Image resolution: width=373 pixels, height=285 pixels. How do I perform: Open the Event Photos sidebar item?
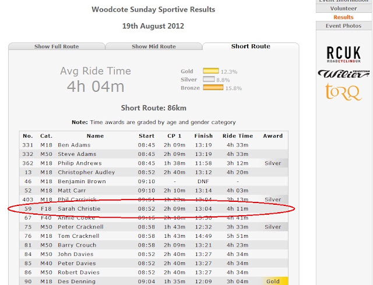pos(343,26)
